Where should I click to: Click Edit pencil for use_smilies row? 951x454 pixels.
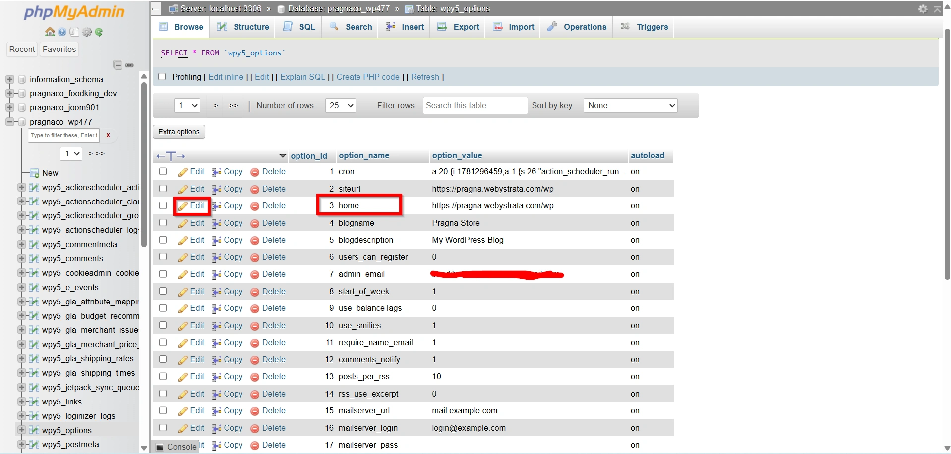pyautogui.click(x=183, y=326)
